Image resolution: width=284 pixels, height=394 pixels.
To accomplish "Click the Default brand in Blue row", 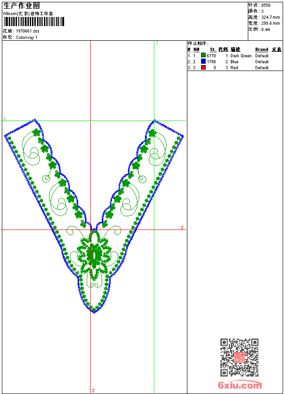I will (x=262, y=61).
